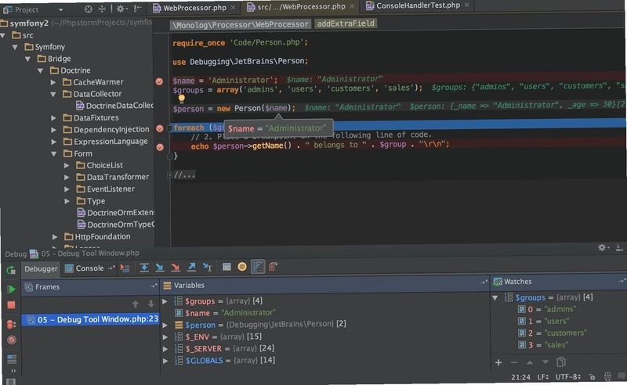Image resolution: width=627 pixels, height=385 pixels.
Task: Expand the ChoiceList folder
Action: pyautogui.click(x=67, y=165)
